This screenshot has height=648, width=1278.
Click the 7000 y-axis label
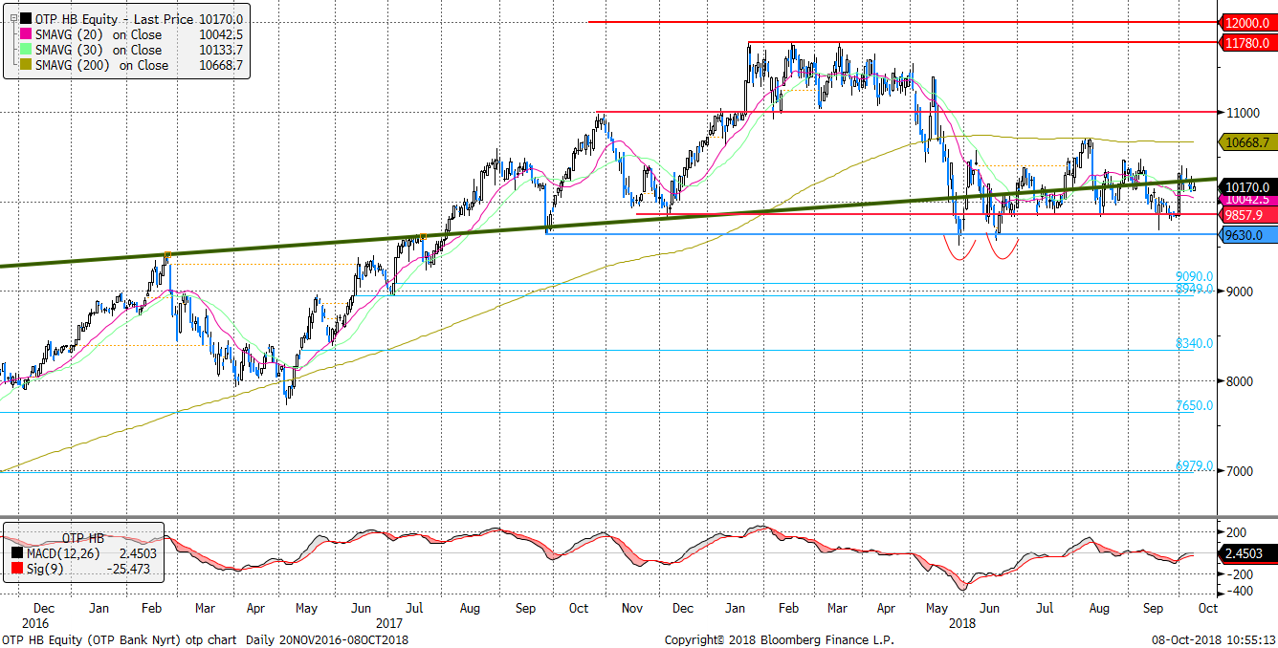pyautogui.click(x=1239, y=471)
